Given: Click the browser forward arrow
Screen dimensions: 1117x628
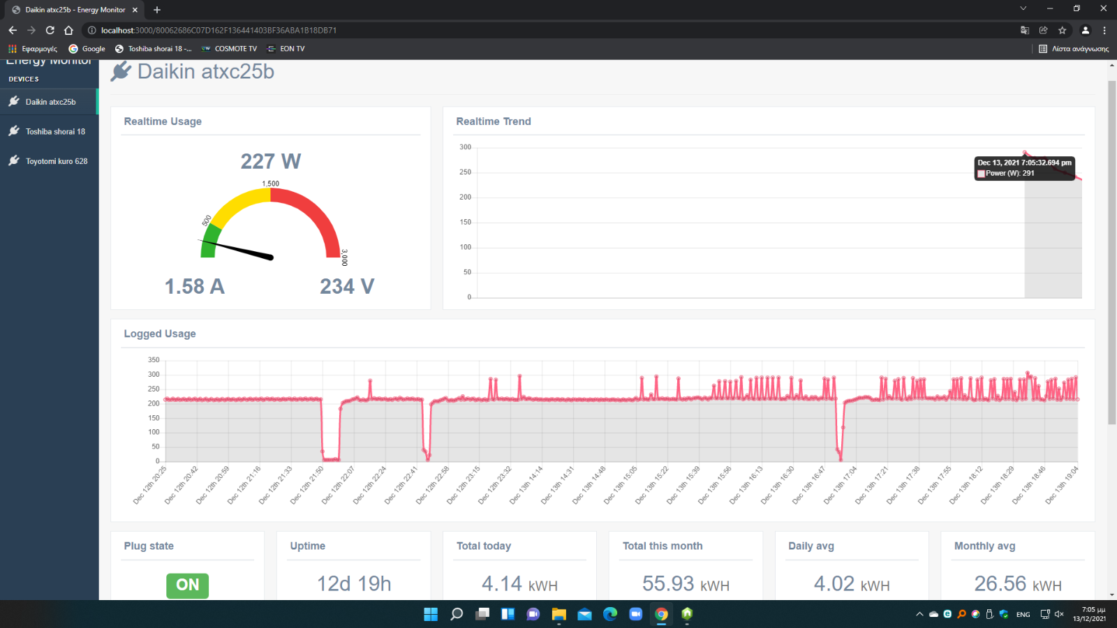Looking at the screenshot, I should [x=31, y=30].
